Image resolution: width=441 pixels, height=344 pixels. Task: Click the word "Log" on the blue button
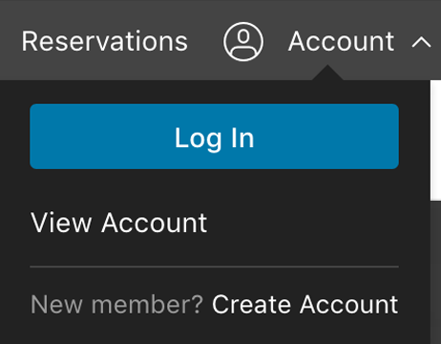coord(198,139)
